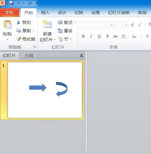The image size is (151, 154).
Task: Open the 剪贴板 clipboard pane launcher
Action: 35,47
